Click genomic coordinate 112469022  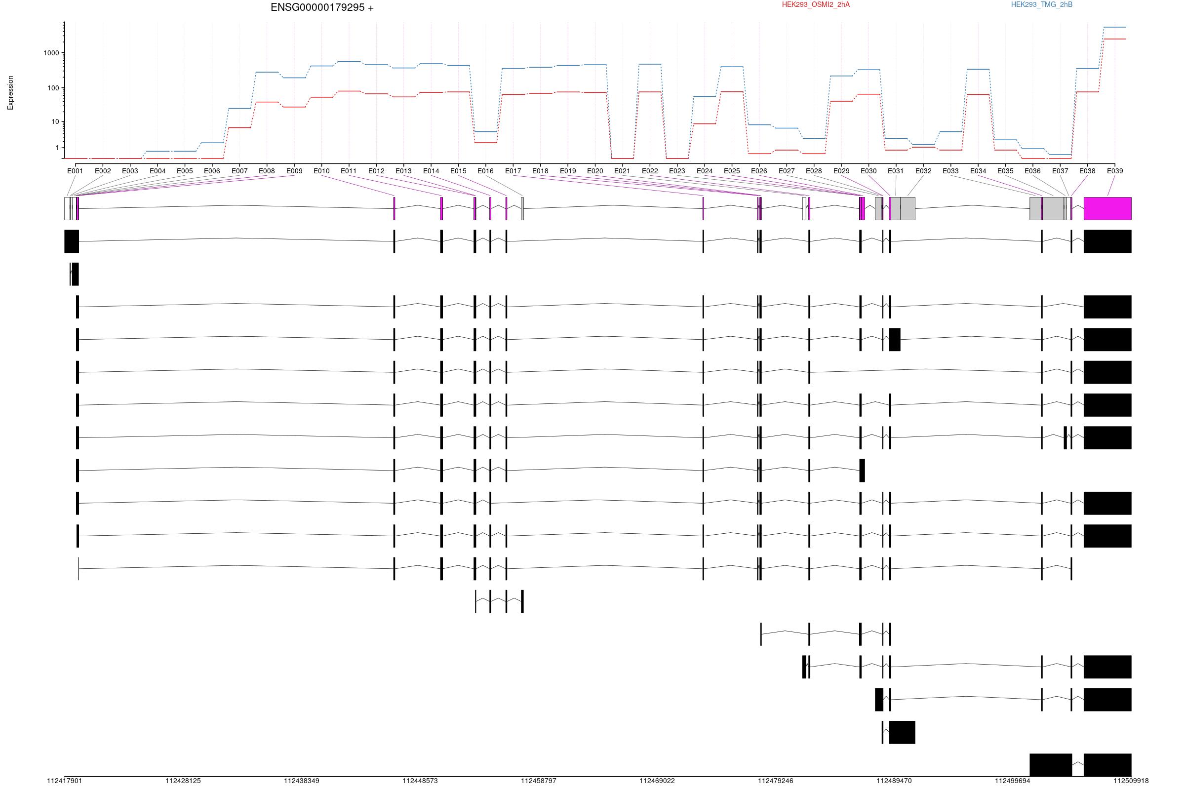657,781
